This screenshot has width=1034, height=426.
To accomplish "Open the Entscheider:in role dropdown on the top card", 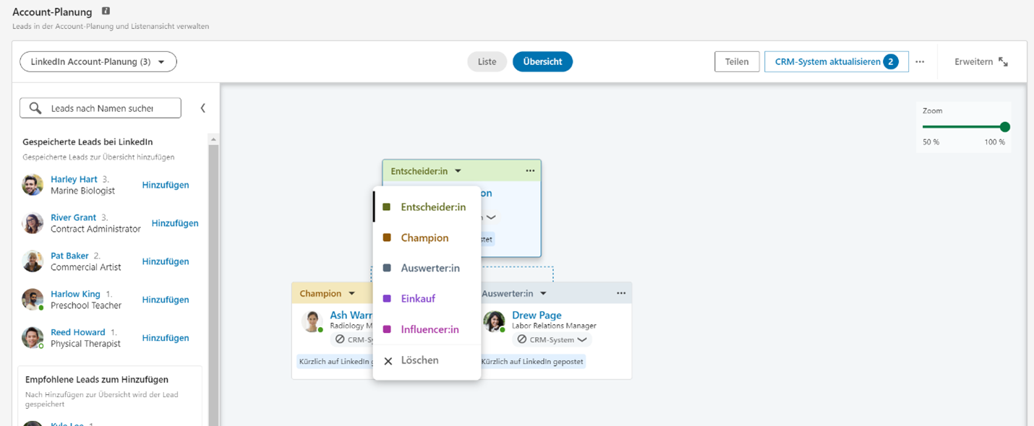I will click(x=426, y=171).
